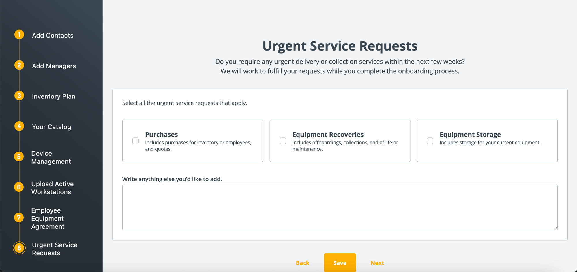Proceed with the Next button

[377, 263]
